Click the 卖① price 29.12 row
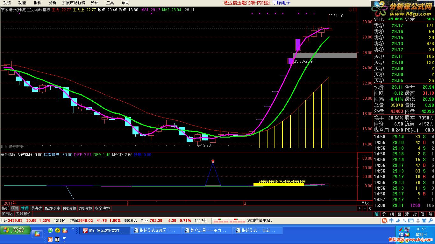The image size is (435, 244). [403, 50]
